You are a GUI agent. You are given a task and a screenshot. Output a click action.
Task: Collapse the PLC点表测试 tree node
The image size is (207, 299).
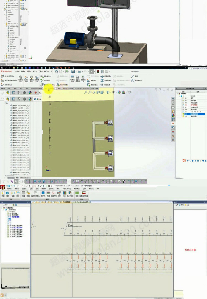(x=2, y=208)
